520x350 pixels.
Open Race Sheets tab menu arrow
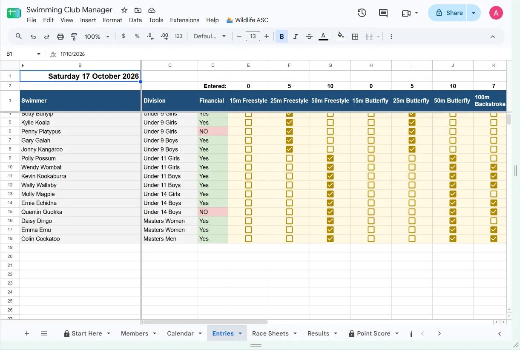(295, 333)
